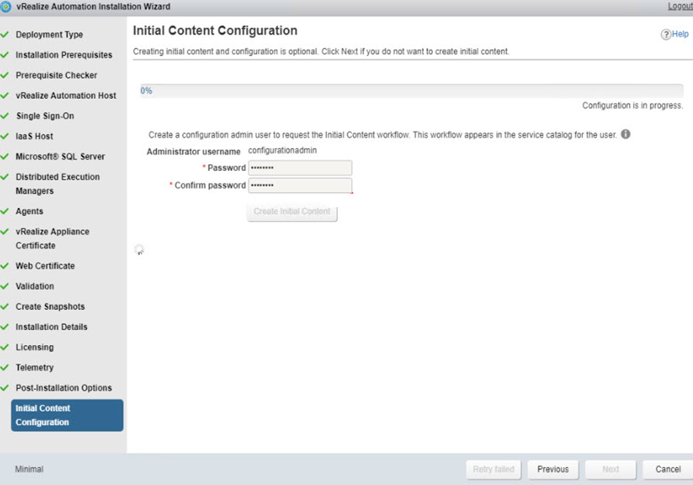Open the Single Sign-On step

click(45, 116)
